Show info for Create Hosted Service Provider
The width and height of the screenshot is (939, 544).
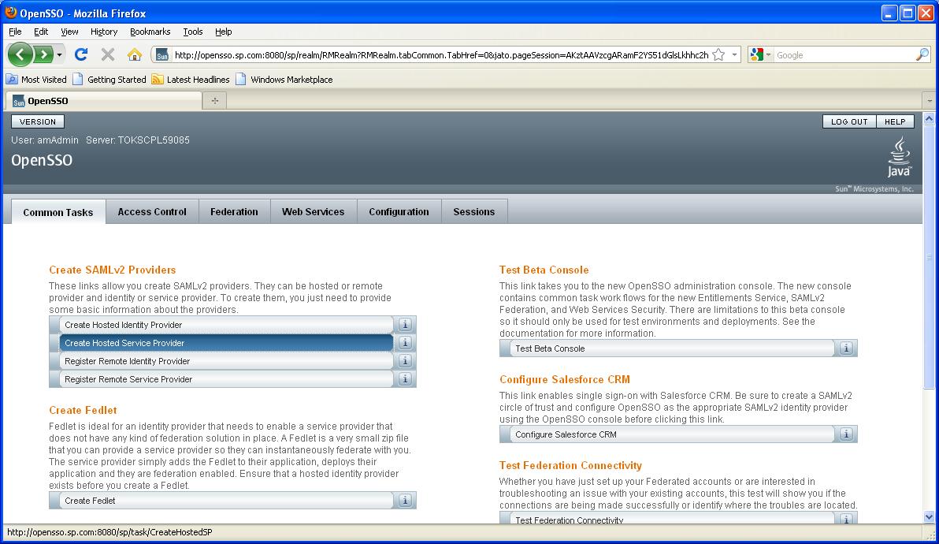(406, 343)
